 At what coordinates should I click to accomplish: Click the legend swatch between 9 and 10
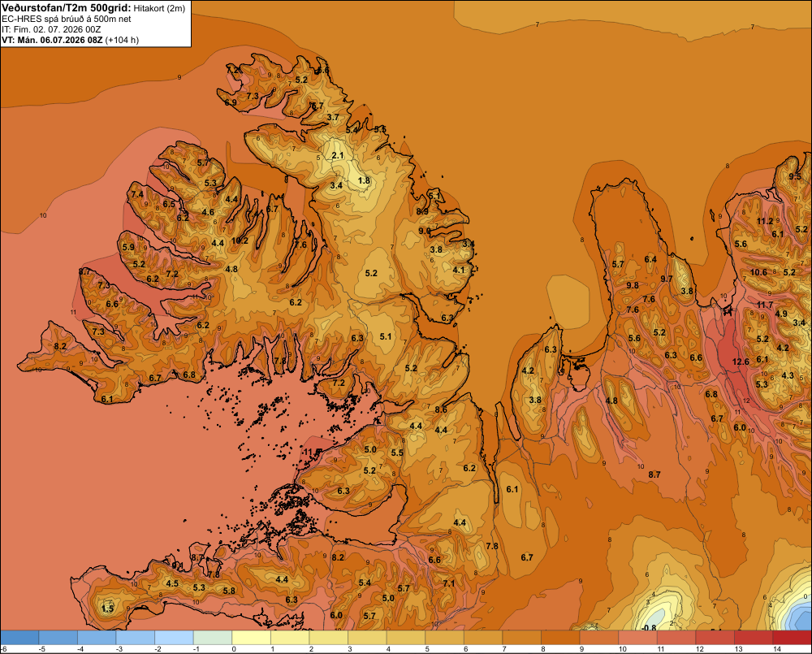point(599,638)
